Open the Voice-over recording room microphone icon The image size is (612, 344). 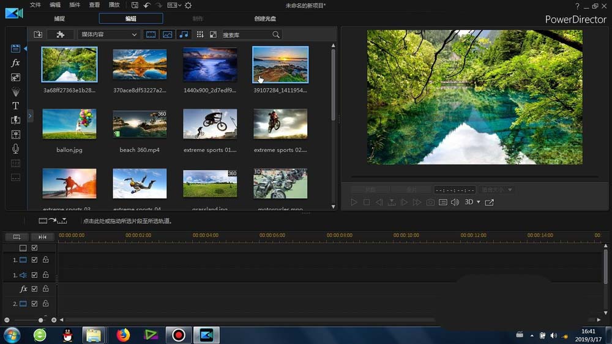pyautogui.click(x=16, y=149)
